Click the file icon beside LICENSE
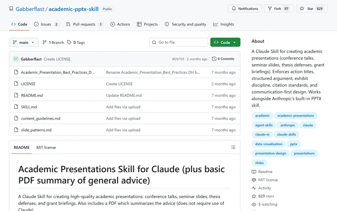This screenshot has height=211, width=337. click(16, 84)
